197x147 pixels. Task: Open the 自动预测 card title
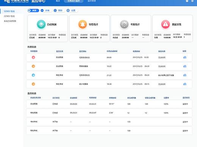click(x=52, y=24)
